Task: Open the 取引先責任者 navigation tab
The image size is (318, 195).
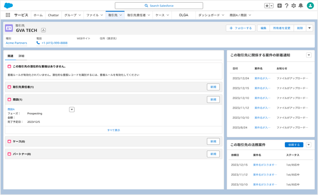Action: tap(136, 15)
